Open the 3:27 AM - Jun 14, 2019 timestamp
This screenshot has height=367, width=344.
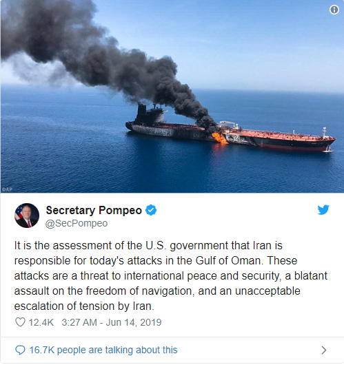pyautogui.click(x=112, y=322)
